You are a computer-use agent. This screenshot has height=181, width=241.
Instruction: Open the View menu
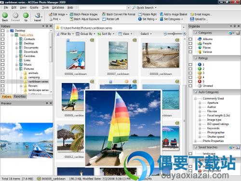pyautogui.click(x=23, y=7)
